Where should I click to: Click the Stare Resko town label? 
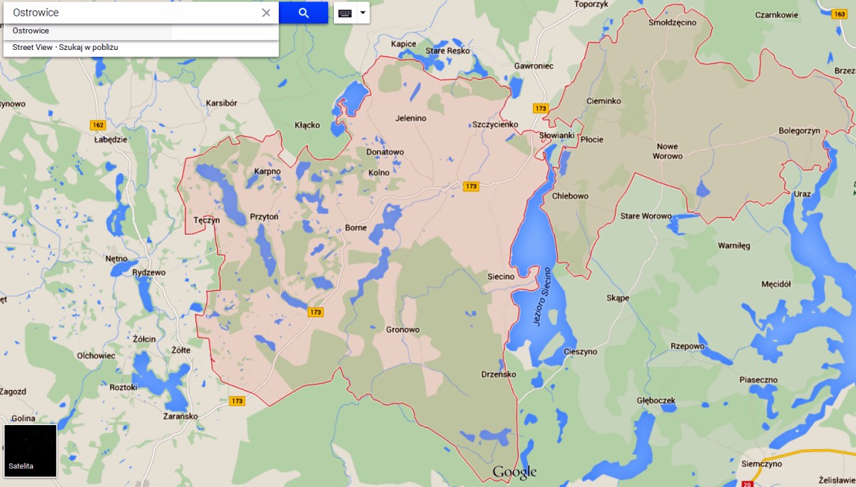coord(447,51)
